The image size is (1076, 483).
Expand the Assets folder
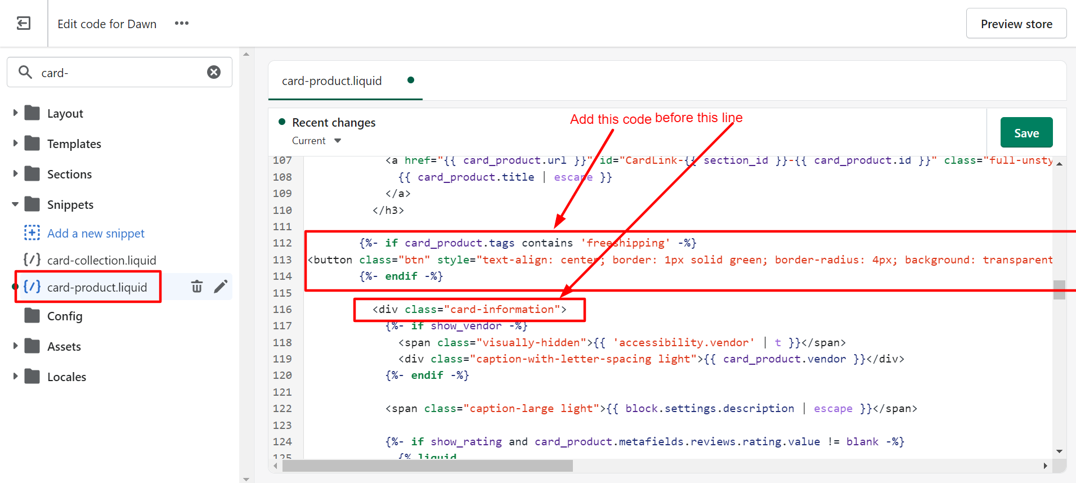[x=15, y=346]
